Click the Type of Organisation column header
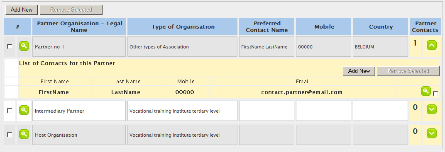This screenshot has width=445, height=152. (x=183, y=27)
